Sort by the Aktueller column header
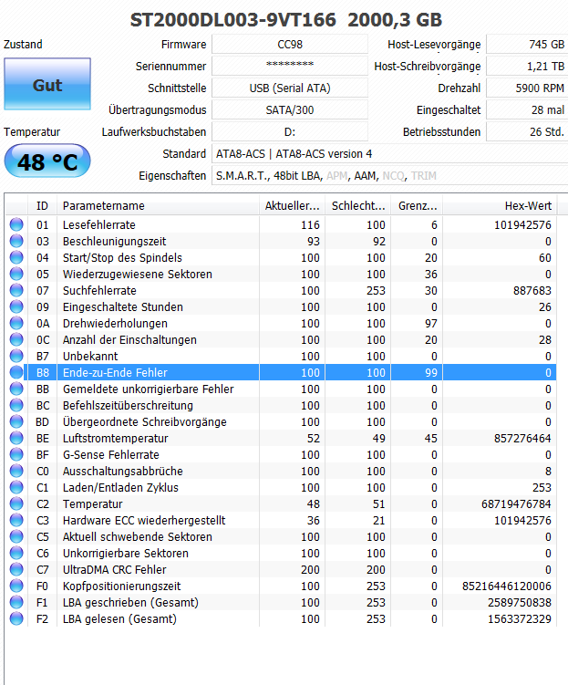568x685 pixels. 292,206
